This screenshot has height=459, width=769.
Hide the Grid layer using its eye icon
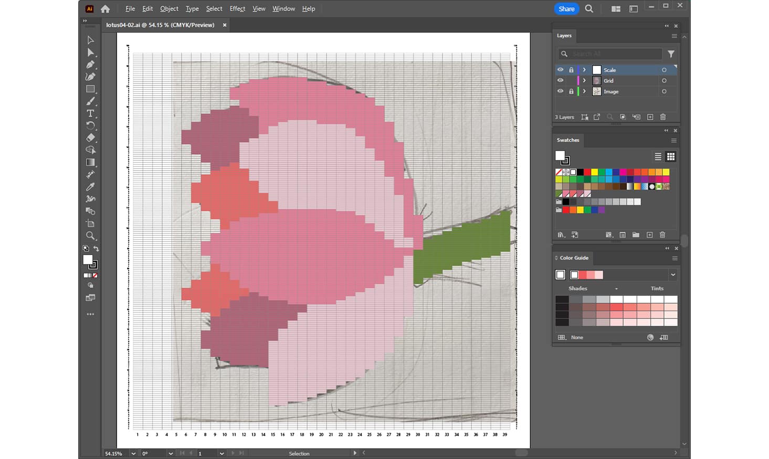click(x=560, y=81)
